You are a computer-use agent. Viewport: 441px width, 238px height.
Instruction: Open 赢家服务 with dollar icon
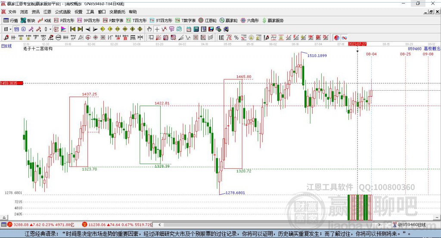click(273, 21)
